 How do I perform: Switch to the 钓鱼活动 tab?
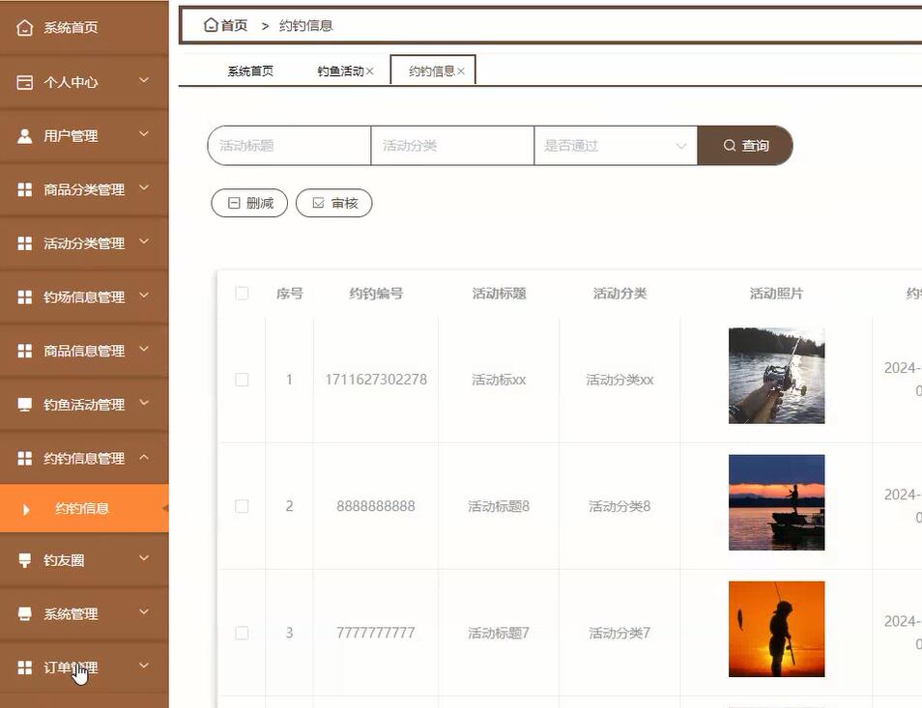339,70
